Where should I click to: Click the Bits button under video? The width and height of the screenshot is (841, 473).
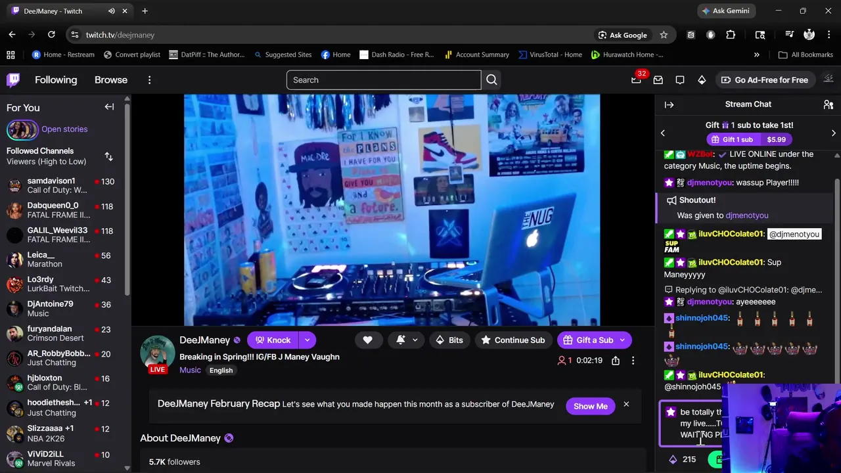point(449,340)
